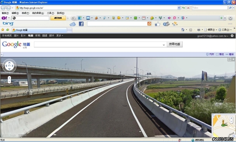The height and width of the screenshot is (142, 236).
Task: Open the 說明(H) menu
Action: coord(60,13)
